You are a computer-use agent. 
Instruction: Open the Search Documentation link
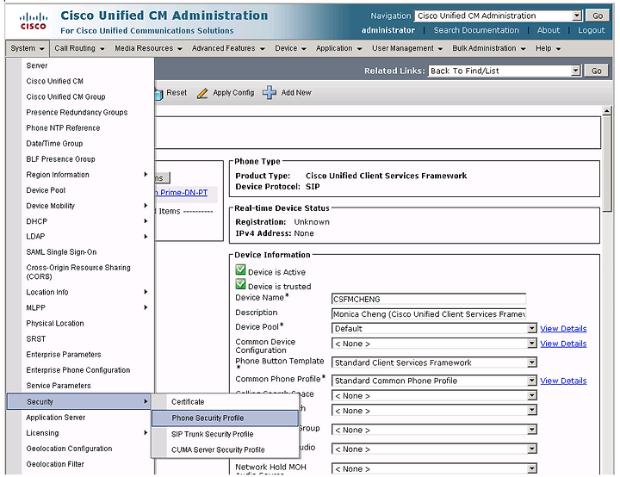[x=476, y=30]
